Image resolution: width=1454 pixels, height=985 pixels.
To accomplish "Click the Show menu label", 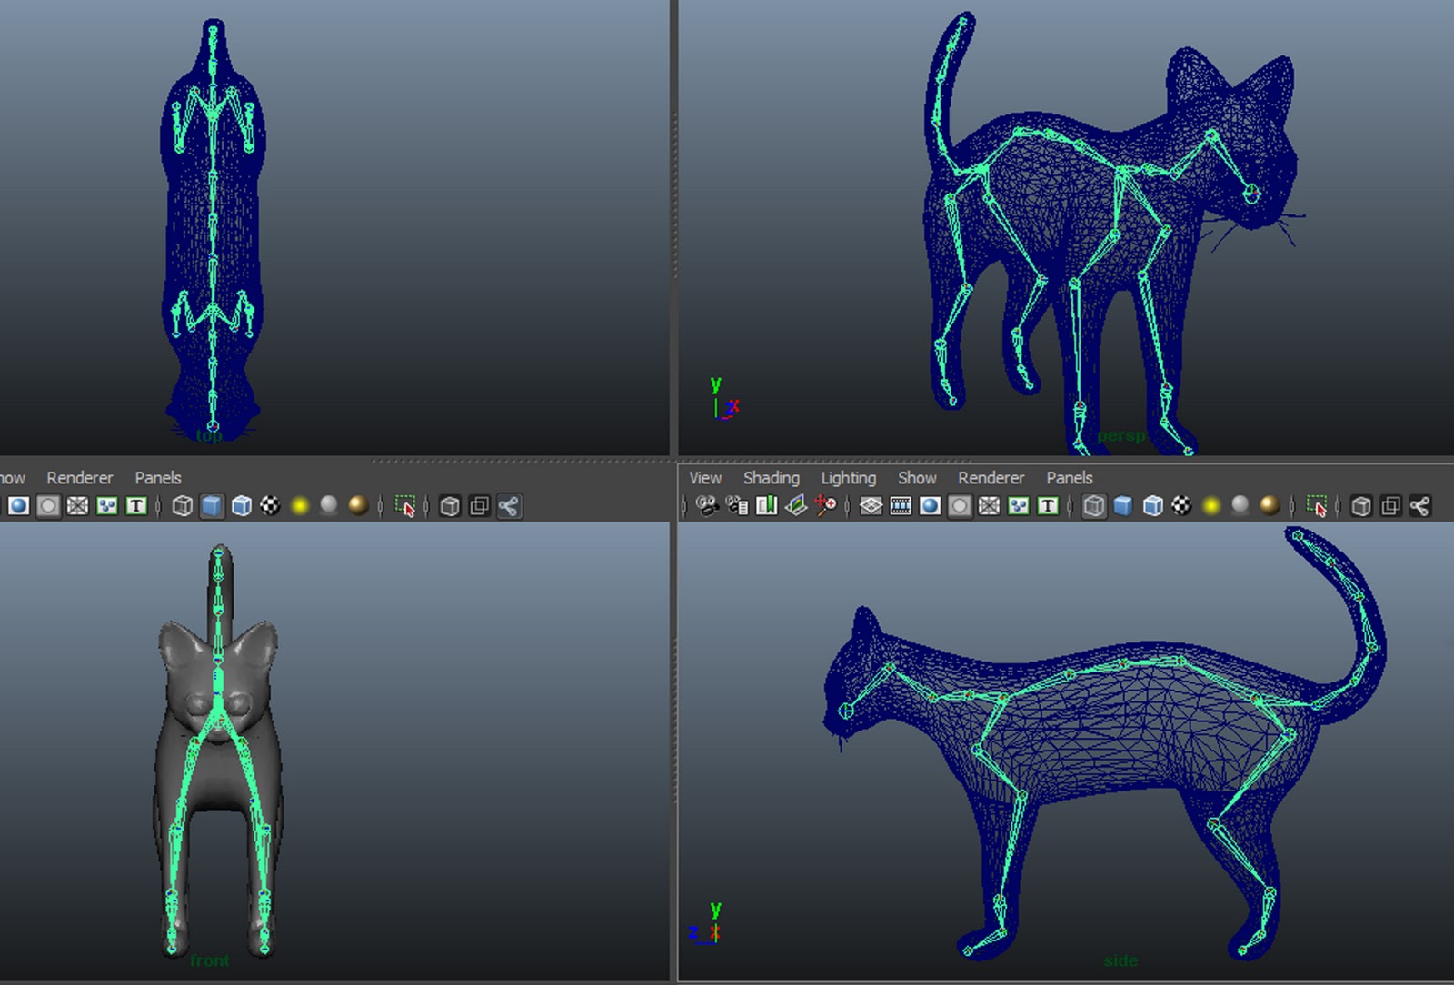I will click(917, 477).
